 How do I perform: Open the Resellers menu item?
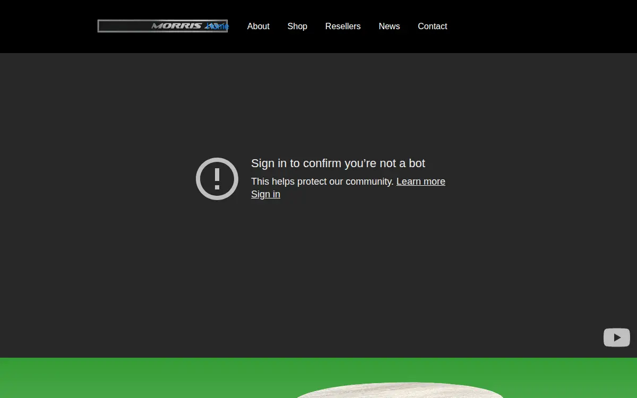(x=343, y=26)
